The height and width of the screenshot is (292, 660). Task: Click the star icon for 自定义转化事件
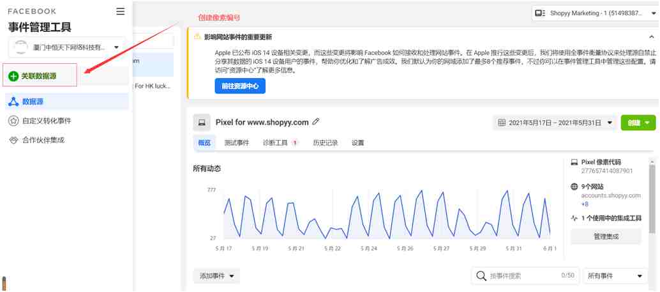[x=13, y=121]
